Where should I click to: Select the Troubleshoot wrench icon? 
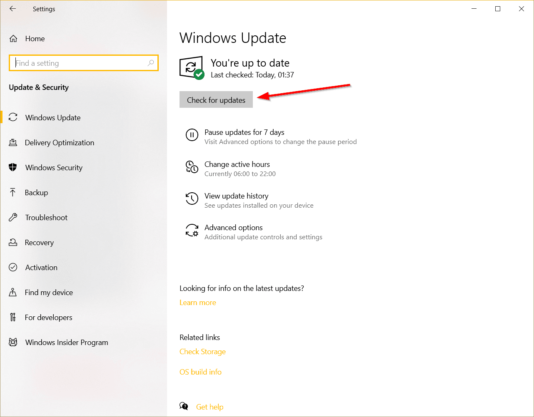click(13, 217)
